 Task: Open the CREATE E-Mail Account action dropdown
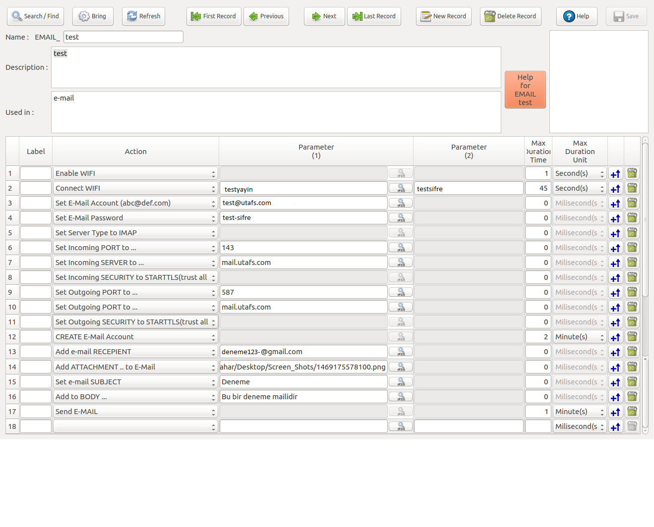pos(135,337)
